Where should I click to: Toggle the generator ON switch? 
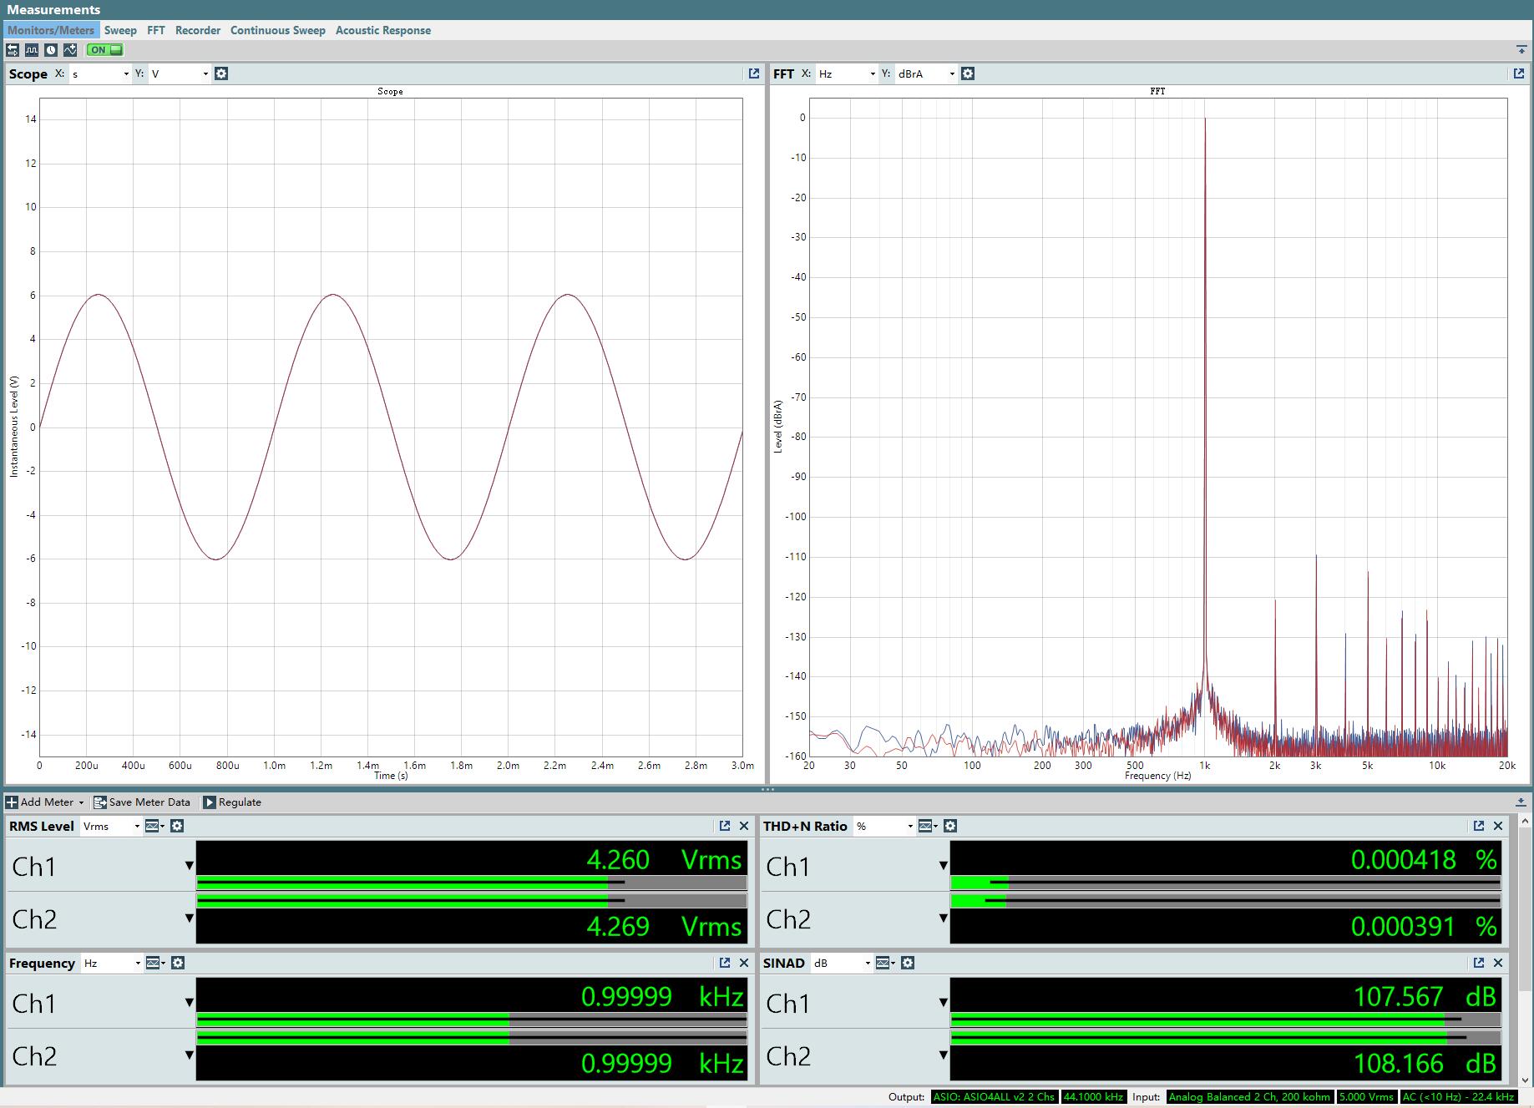click(105, 50)
